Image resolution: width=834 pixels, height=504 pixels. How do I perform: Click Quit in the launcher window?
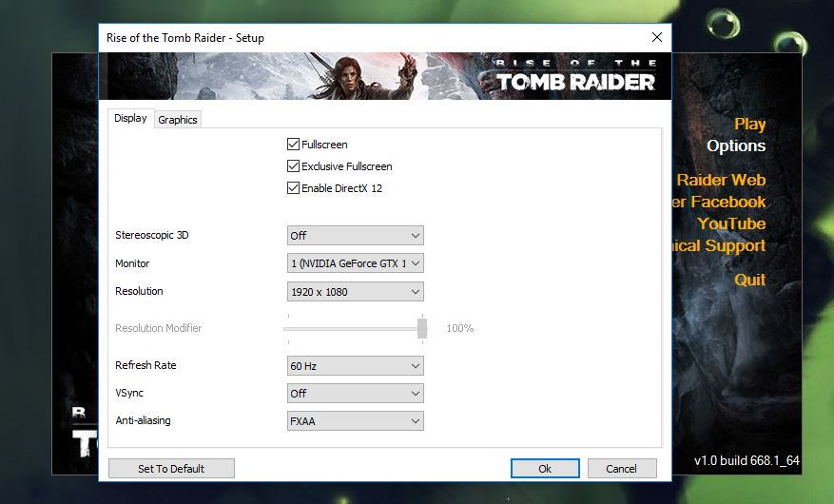pyautogui.click(x=750, y=280)
